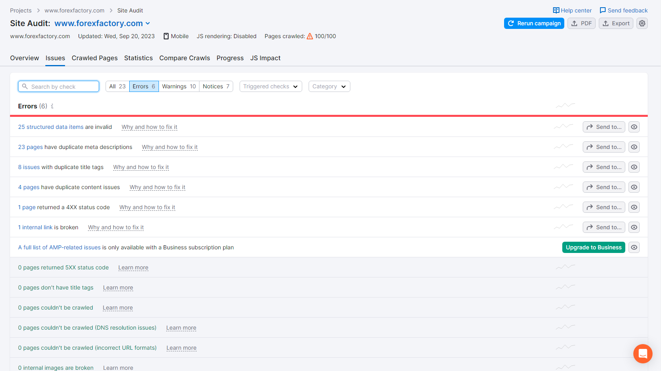Click the trend sparkline for duplicate content issues
Viewport: 661px width, 371px height.
[x=563, y=187]
